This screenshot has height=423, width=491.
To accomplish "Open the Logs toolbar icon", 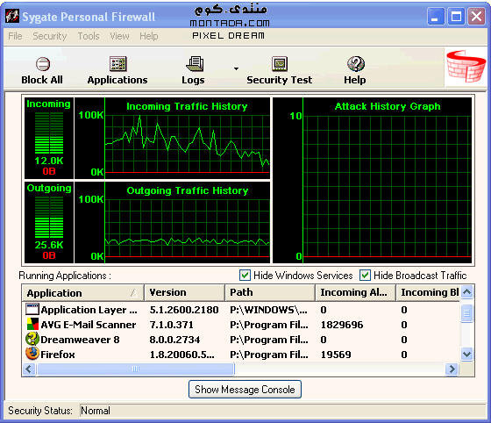I will tap(195, 63).
